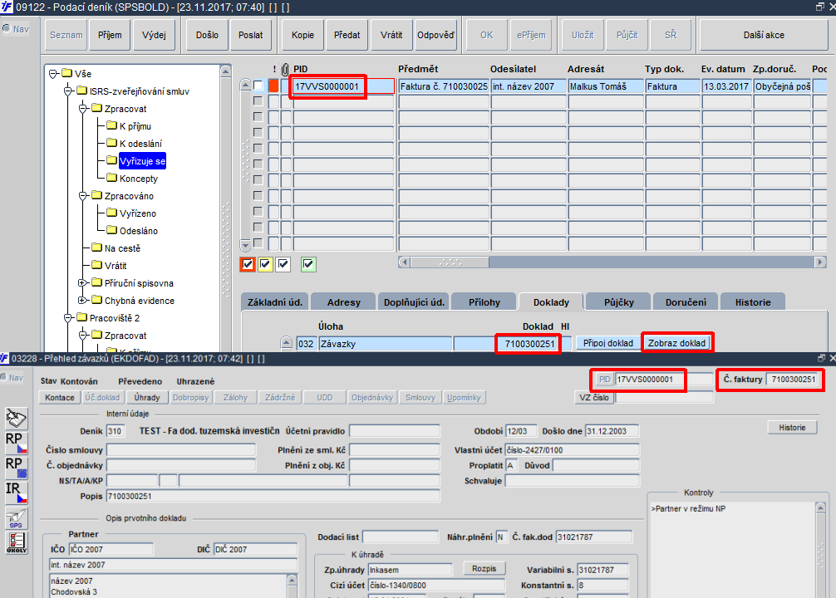Click the paperclip attachment column icon
Image resolution: width=836 pixels, height=598 pixels.
click(x=285, y=69)
